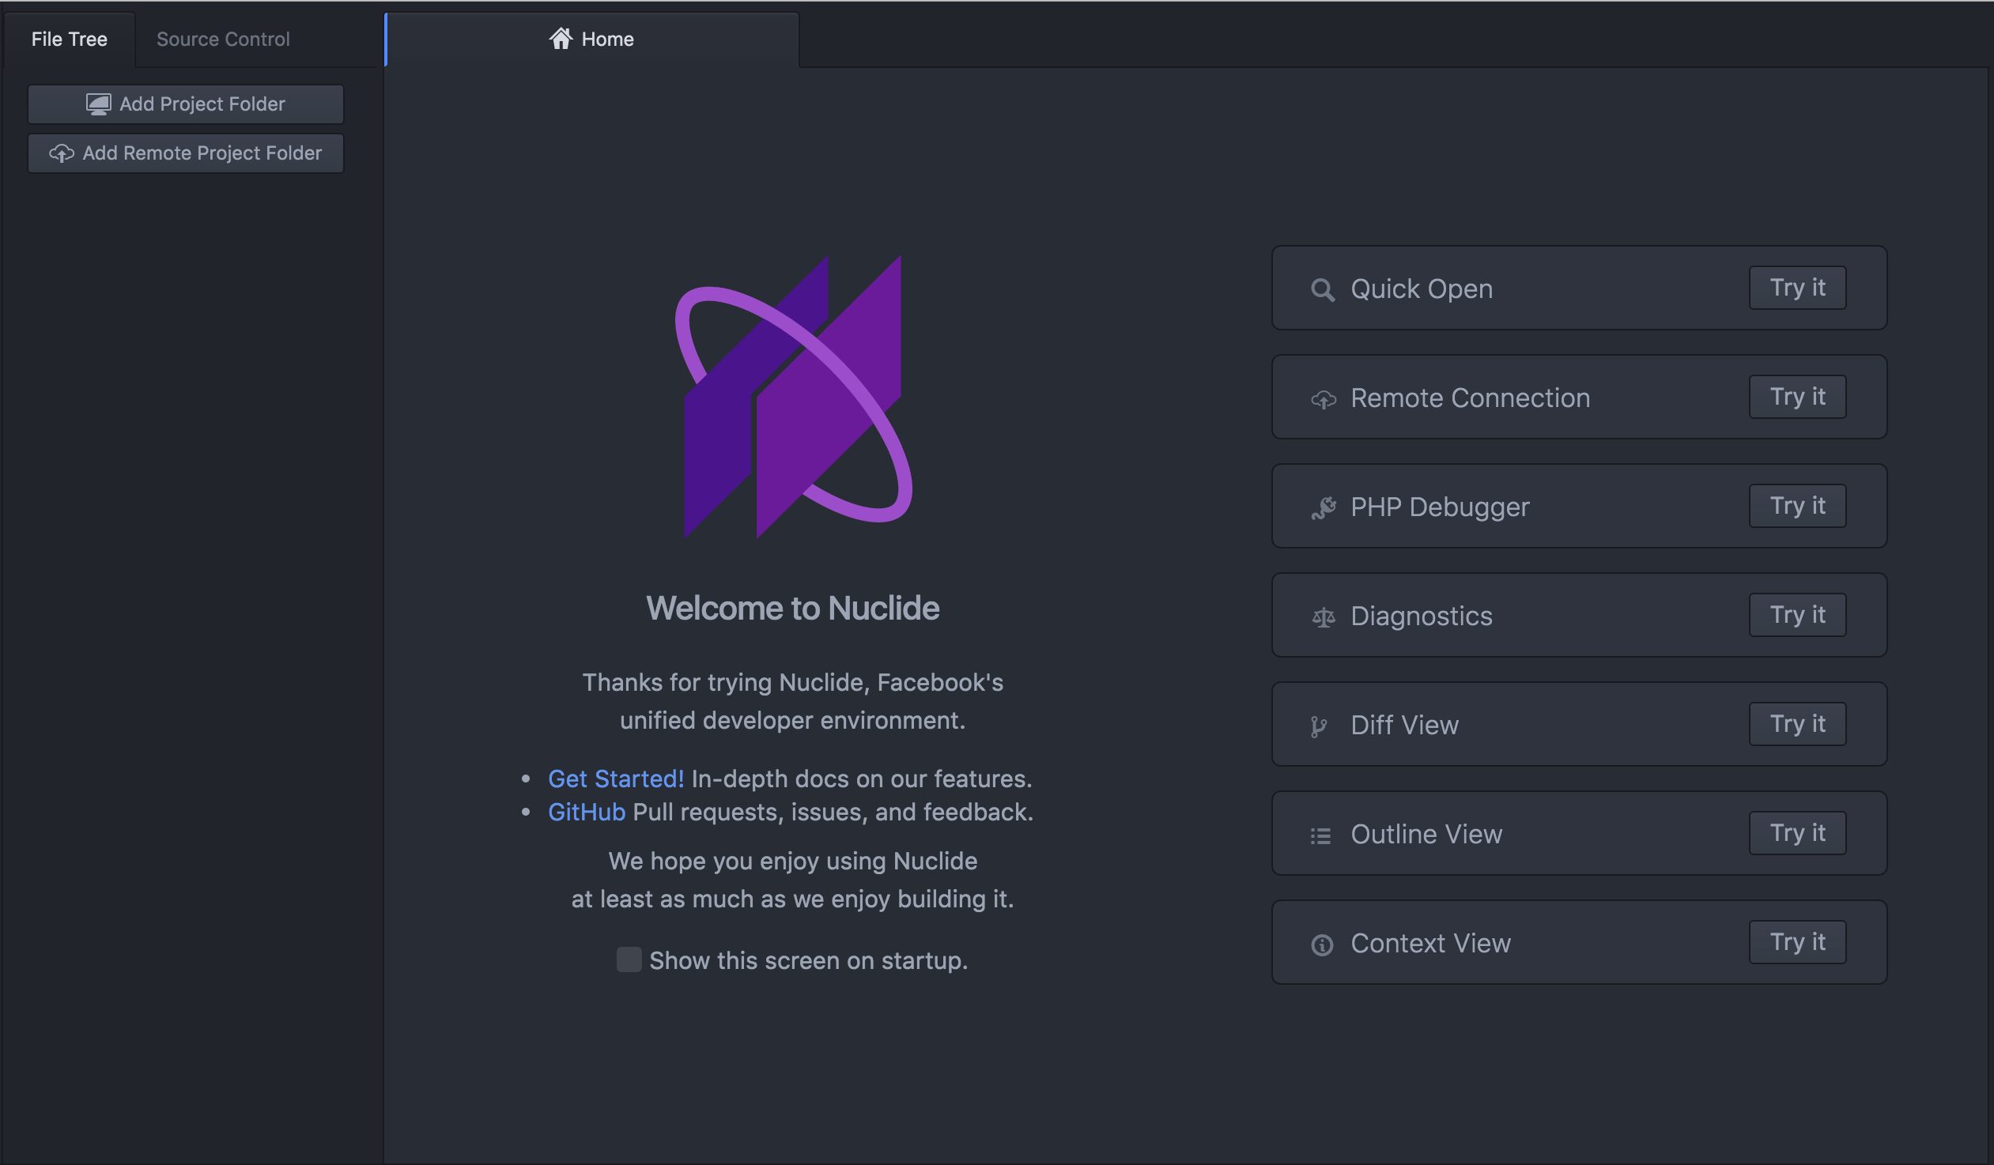Click the house icon on the Home tab

coord(562,37)
